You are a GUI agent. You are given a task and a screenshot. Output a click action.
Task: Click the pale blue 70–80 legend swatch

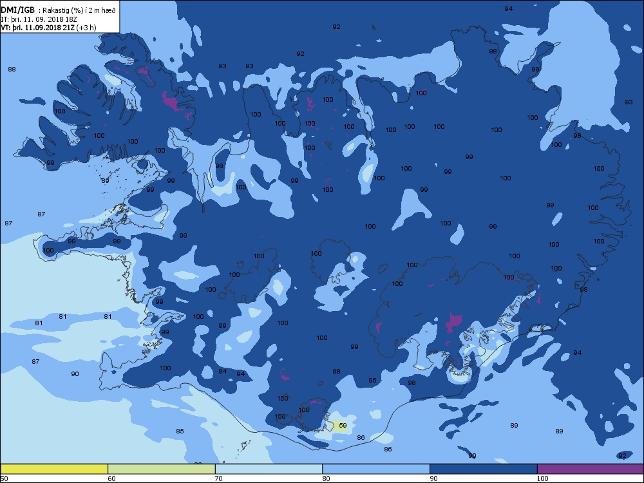click(x=269, y=469)
